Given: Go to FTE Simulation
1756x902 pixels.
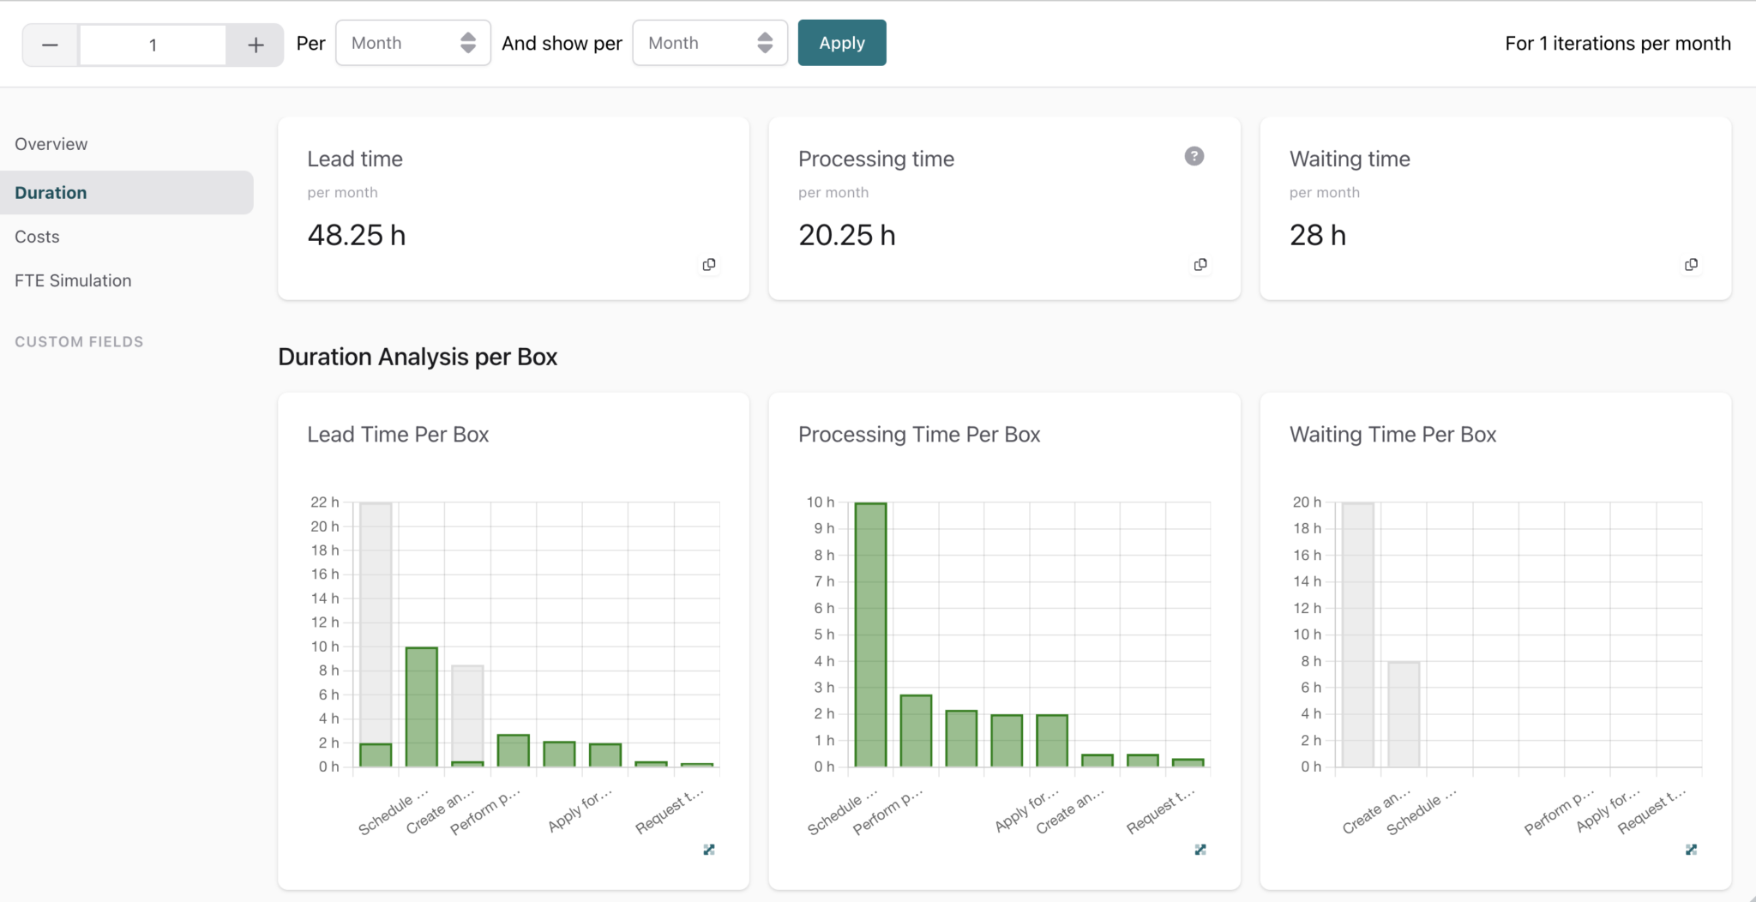Looking at the screenshot, I should click(73, 280).
